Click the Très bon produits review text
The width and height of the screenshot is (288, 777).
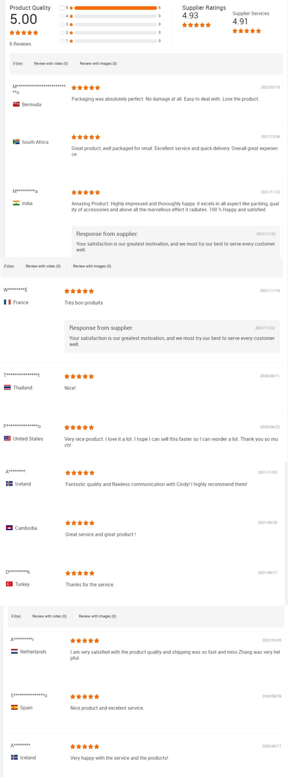pyautogui.click(x=83, y=303)
